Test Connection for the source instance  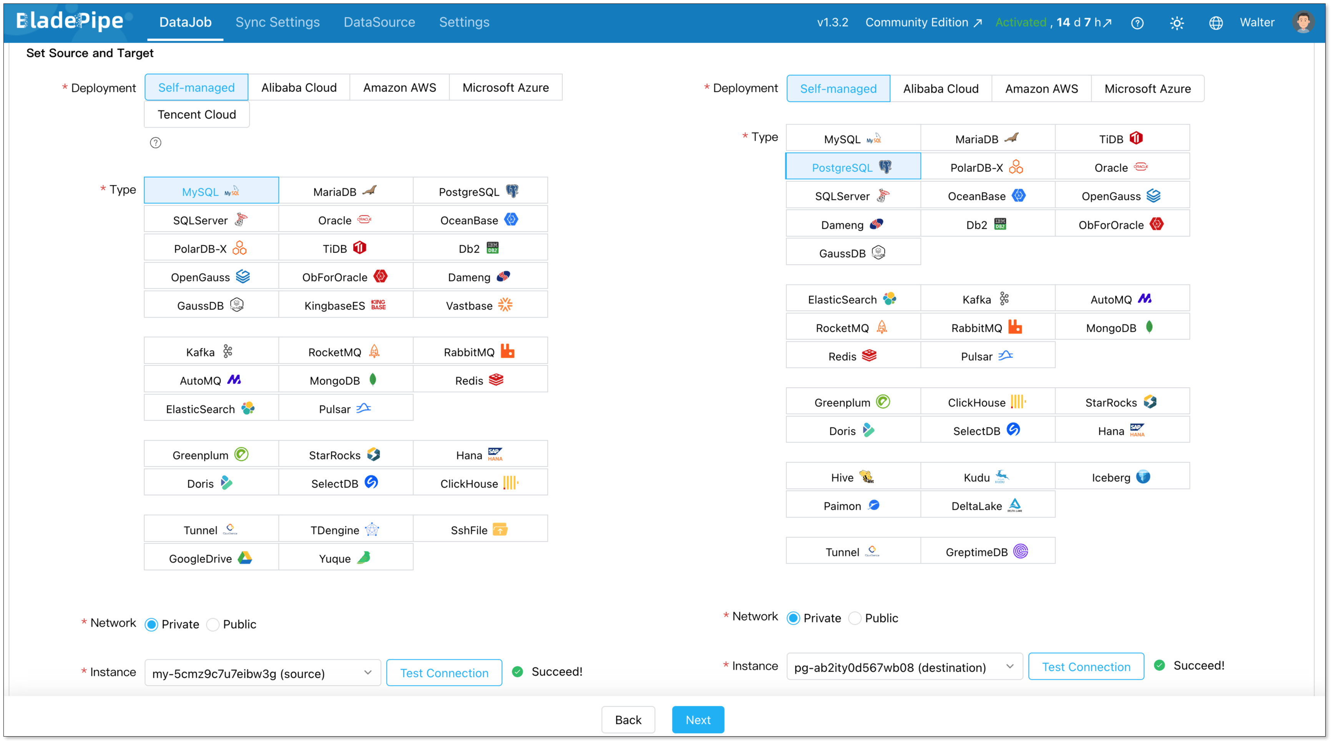[x=444, y=673]
